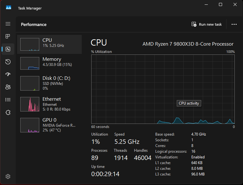This screenshot has width=243, height=185.
Task: Click the Base speed 4.70 GHz value
Action: tap(199, 134)
